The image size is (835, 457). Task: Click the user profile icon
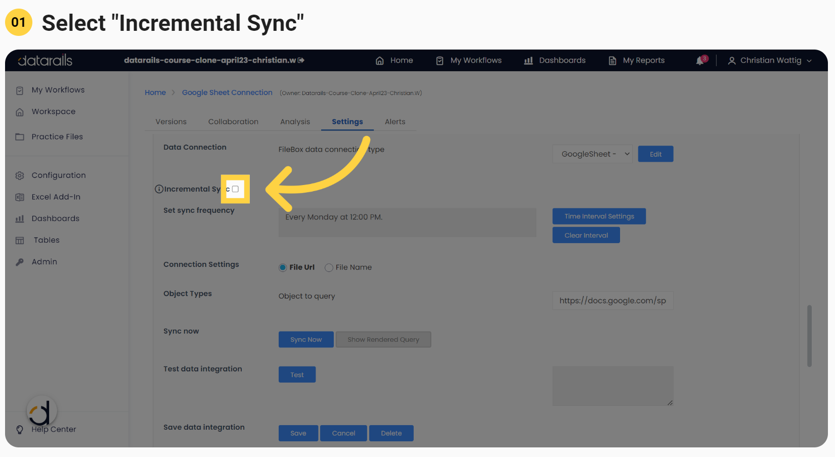click(x=732, y=61)
